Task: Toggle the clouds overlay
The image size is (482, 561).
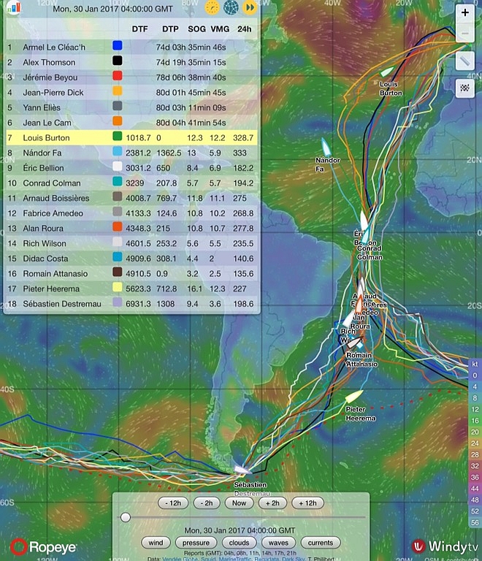Action: (x=240, y=543)
